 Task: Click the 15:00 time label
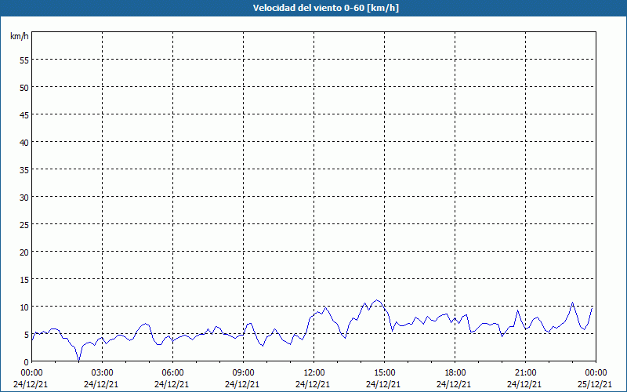pyautogui.click(x=384, y=373)
